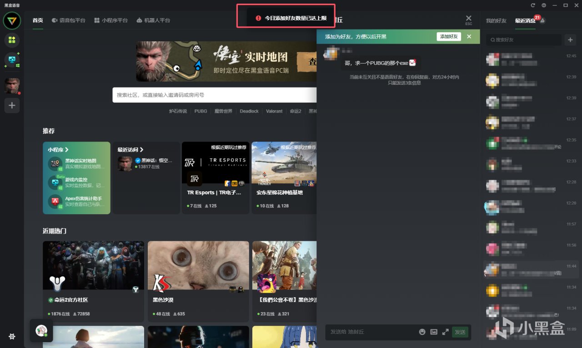Click the message 哥,求一个PUBG的那个exe
The width and height of the screenshot is (582, 348).
tap(380, 63)
